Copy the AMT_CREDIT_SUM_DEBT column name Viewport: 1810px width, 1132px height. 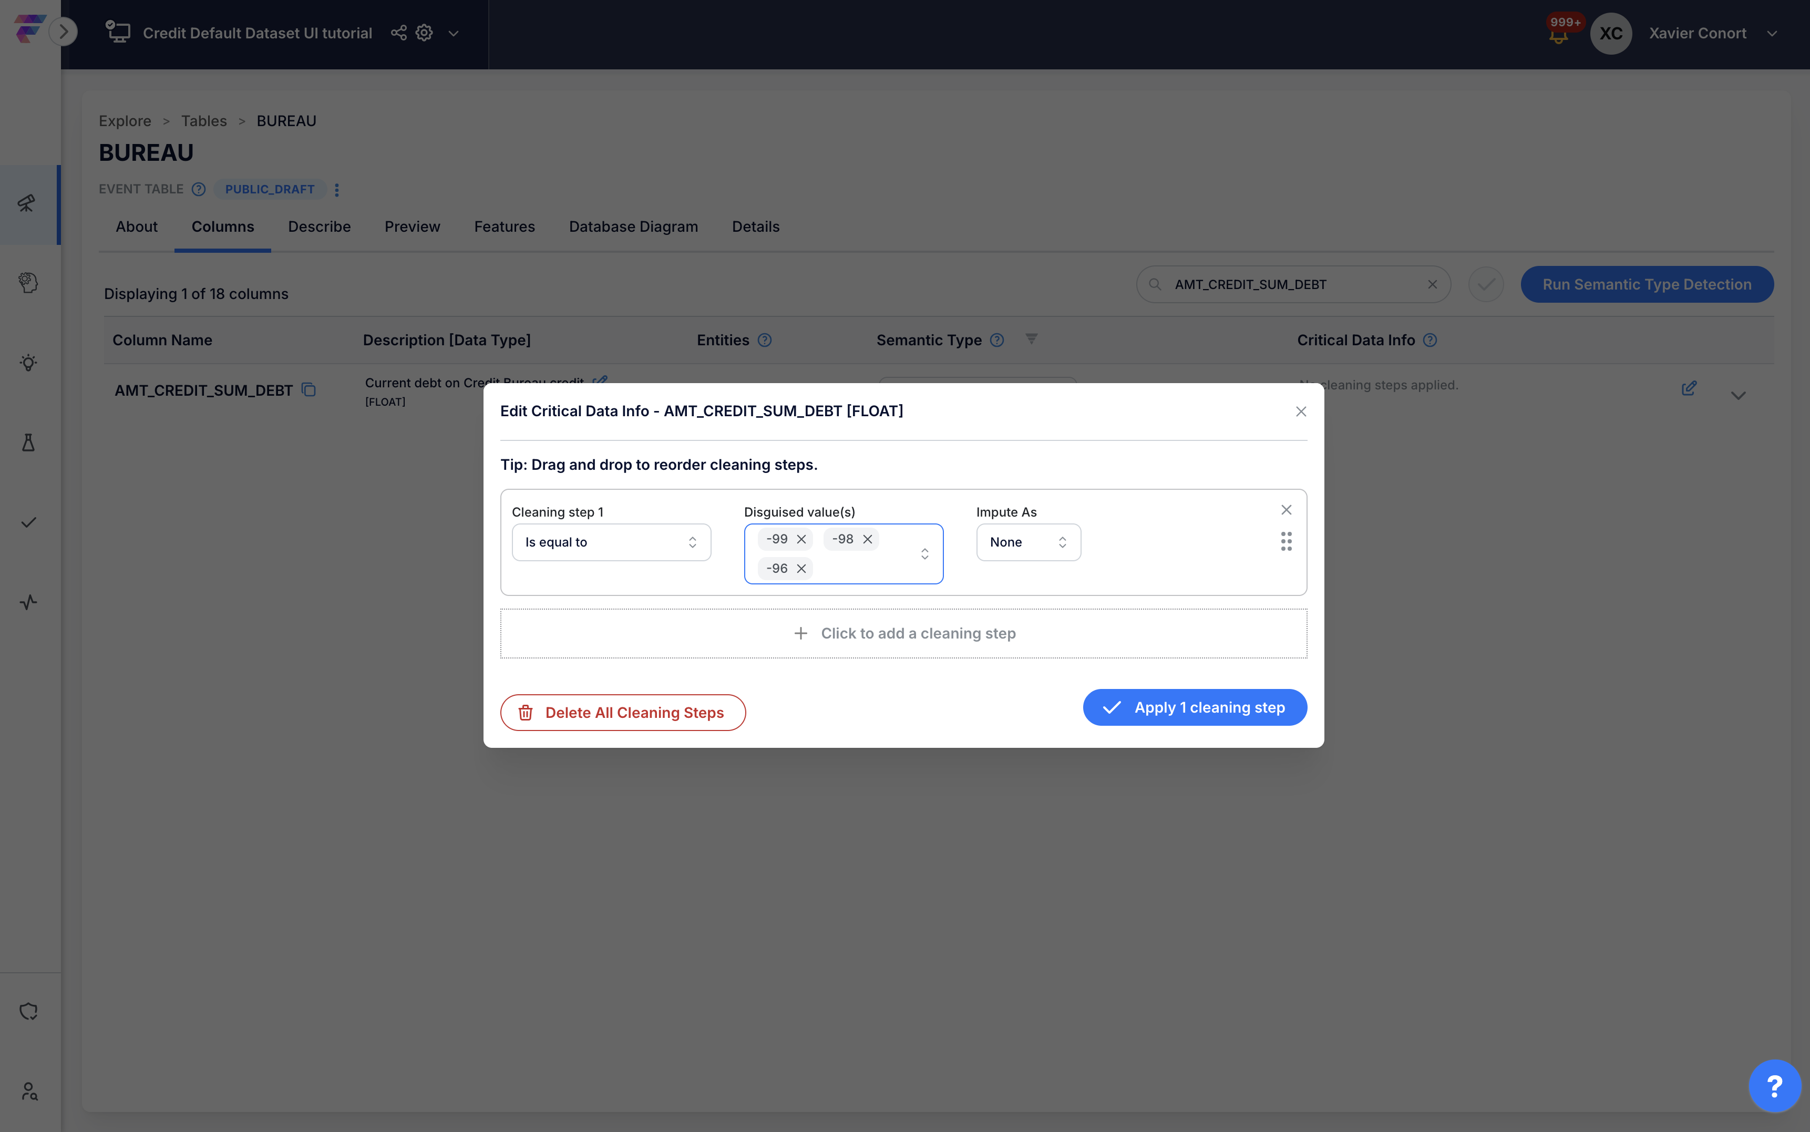click(x=308, y=390)
